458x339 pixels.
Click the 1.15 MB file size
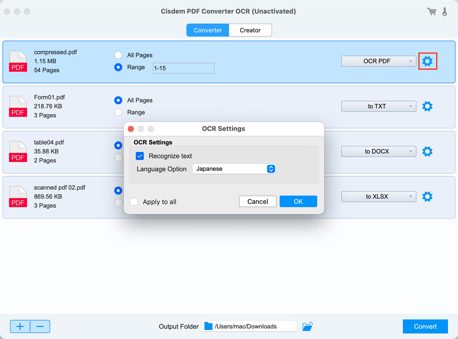point(45,61)
